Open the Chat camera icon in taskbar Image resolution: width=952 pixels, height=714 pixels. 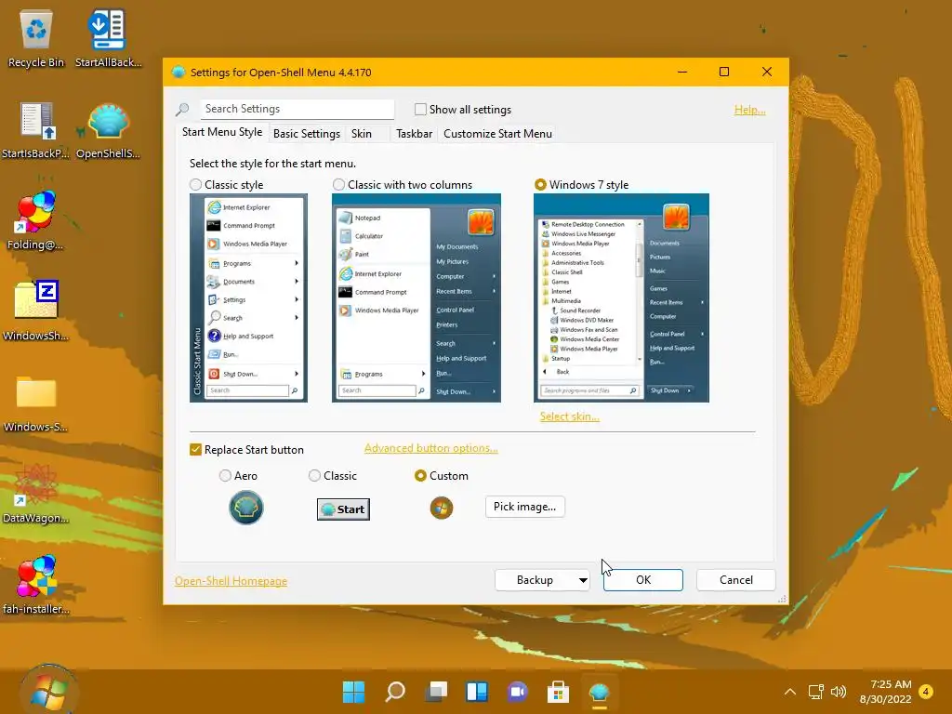click(517, 692)
